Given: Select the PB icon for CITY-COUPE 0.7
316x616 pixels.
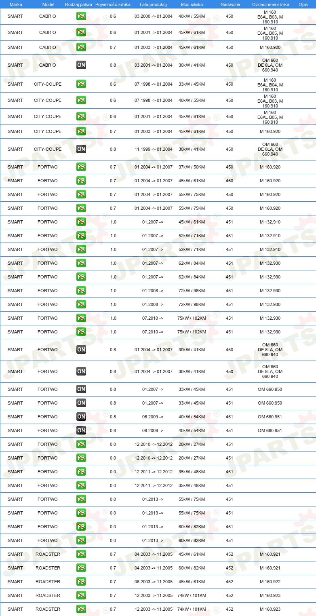Looking at the screenshot, I should [x=81, y=131].
